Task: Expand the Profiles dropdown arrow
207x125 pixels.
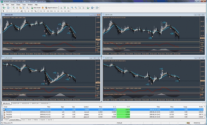Action: click(10, 8)
